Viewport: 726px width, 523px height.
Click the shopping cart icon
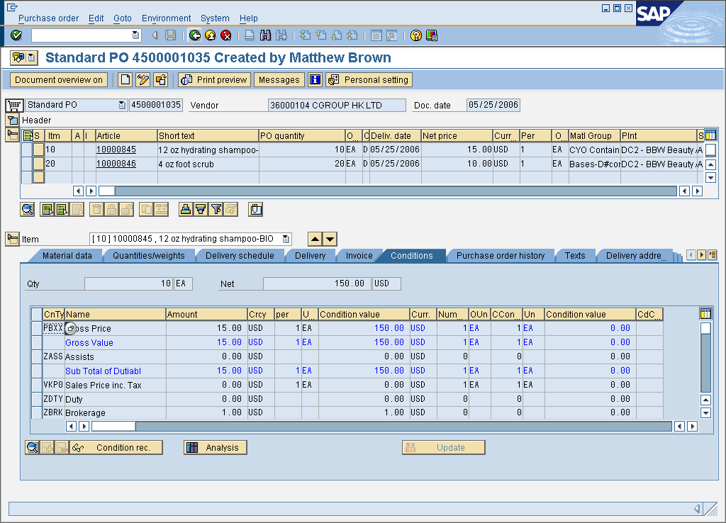coord(14,106)
